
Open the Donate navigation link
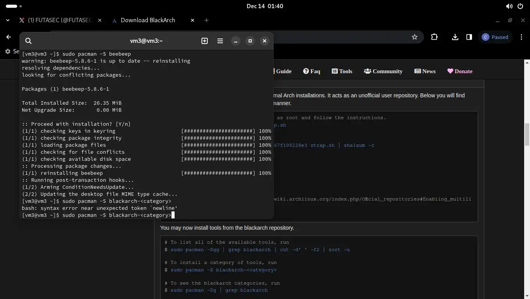click(x=460, y=71)
